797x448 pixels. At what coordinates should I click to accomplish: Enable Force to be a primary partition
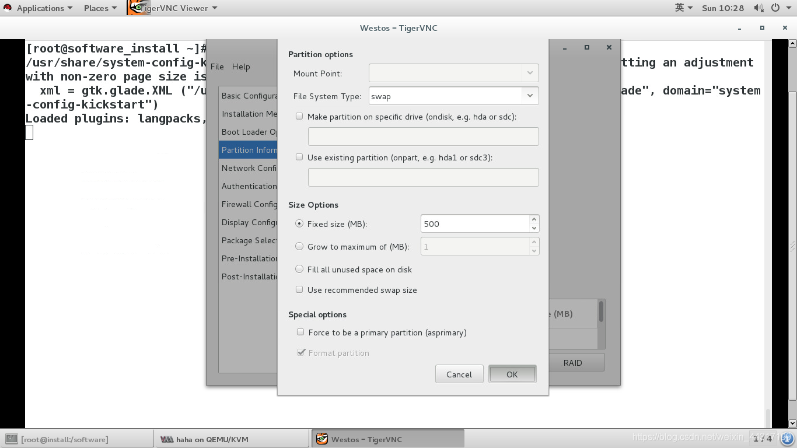[300, 332]
